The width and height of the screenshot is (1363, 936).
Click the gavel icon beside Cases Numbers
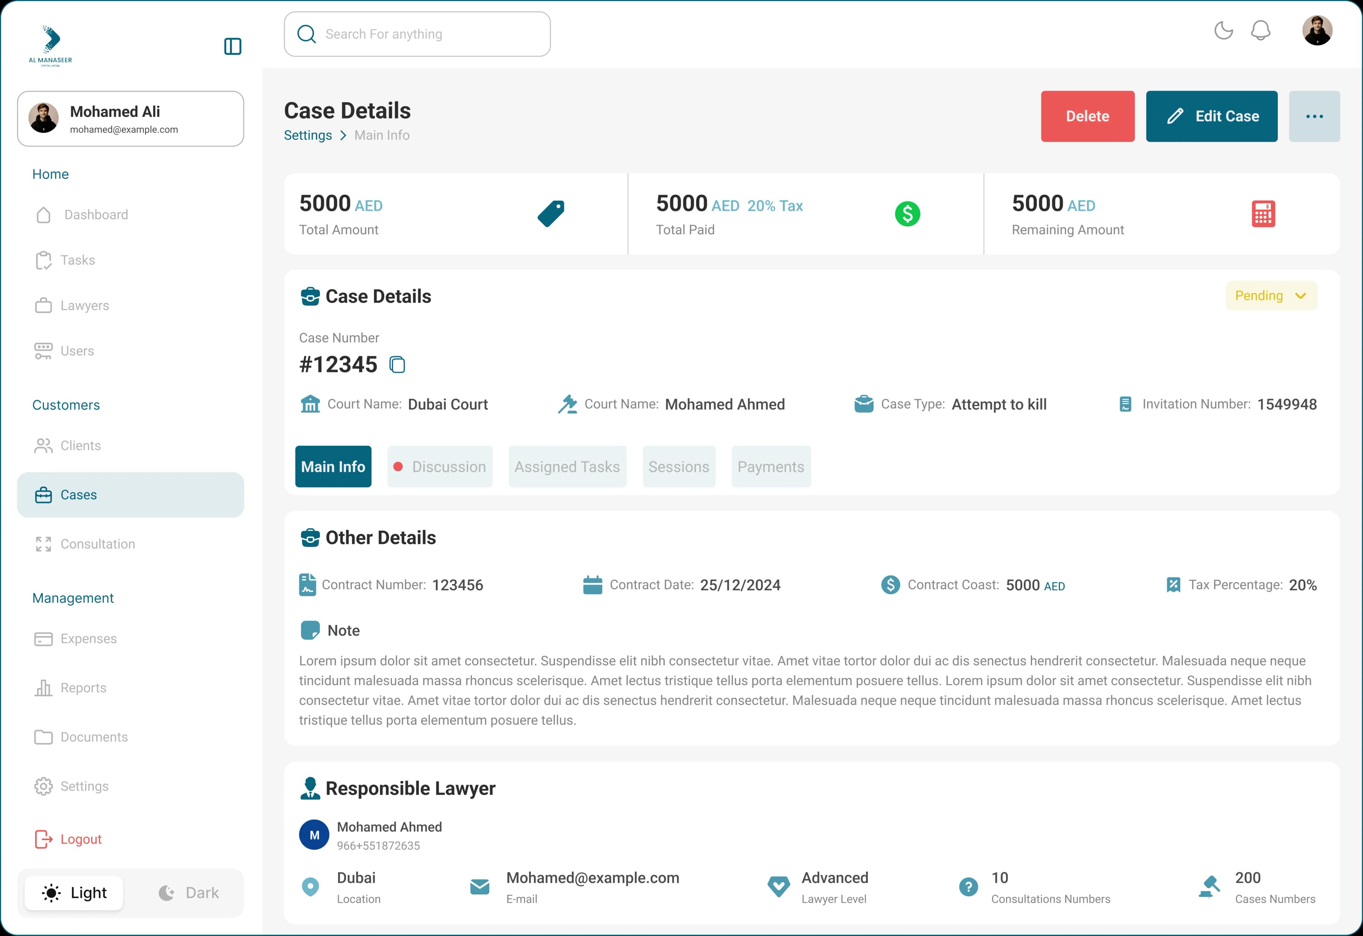click(1209, 887)
